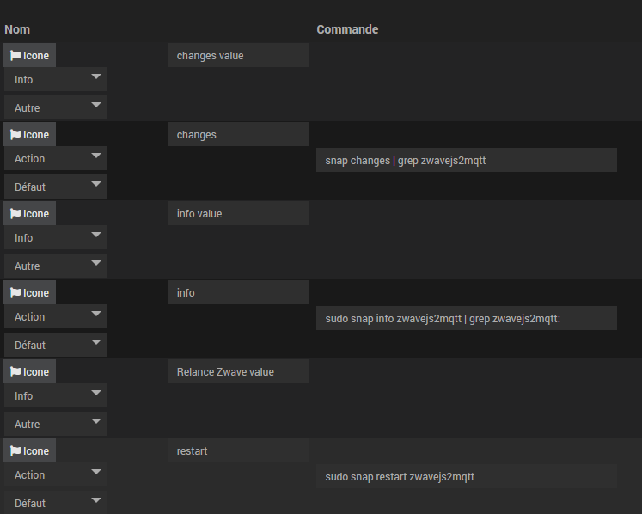Open the Autre dropdown under Relance Zwave value
Viewport: 642px width, 514px height.
[56, 424]
